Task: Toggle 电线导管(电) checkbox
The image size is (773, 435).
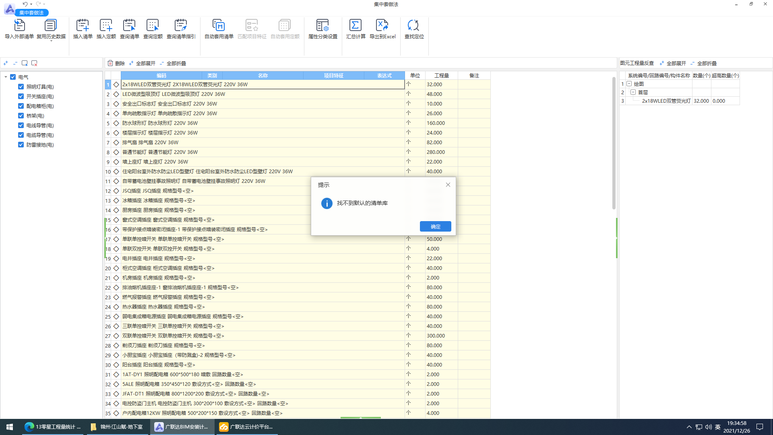Action: coord(21,125)
